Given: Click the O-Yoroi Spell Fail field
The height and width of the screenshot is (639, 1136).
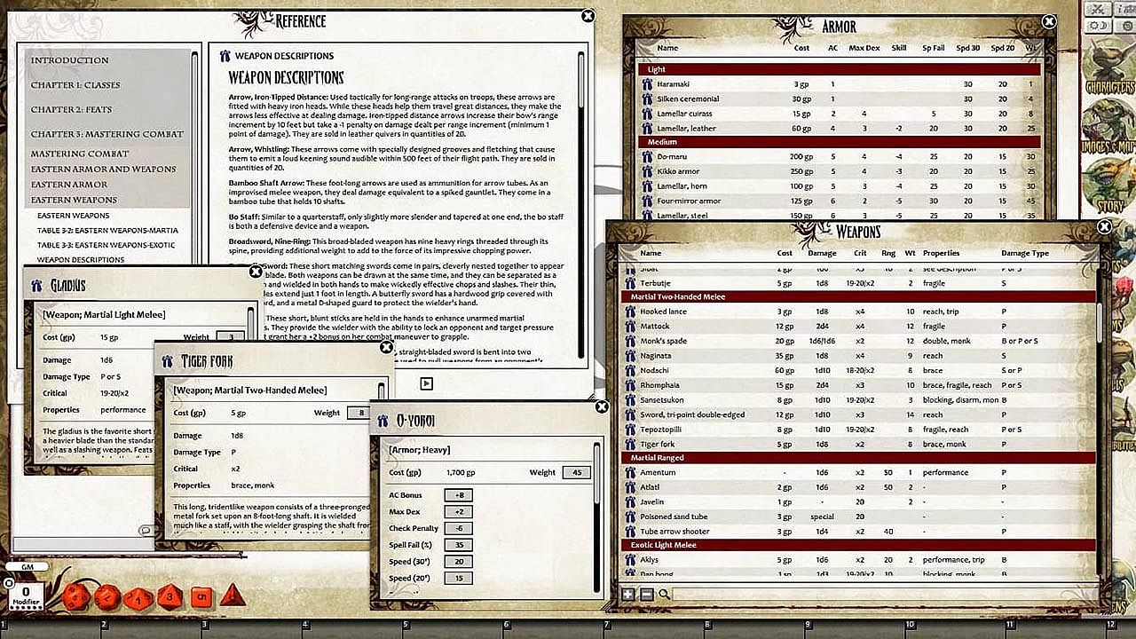Looking at the screenshot, I should (458, 545).
